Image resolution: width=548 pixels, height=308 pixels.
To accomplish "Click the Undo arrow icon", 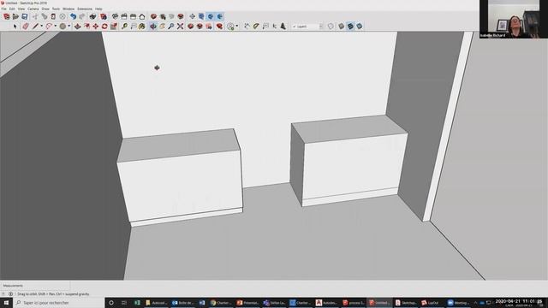I will coord(73,16).
